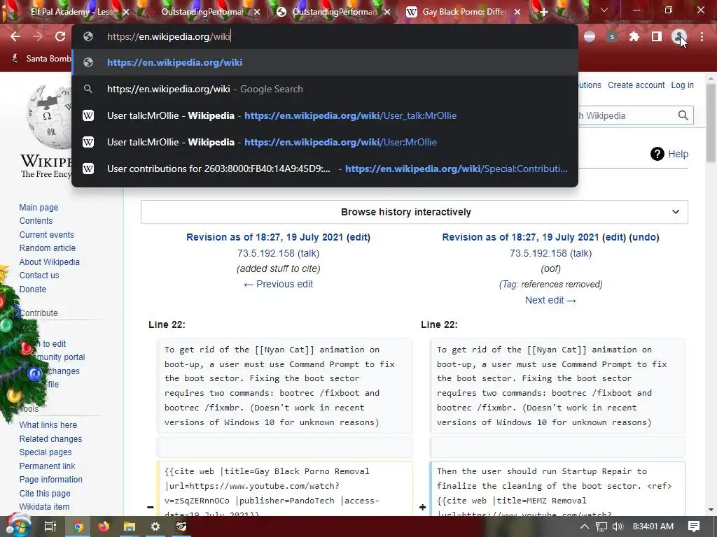Click into the Wikipedia search box
Image resolution: width=717 pixels, height=537 pixels.
pos(627,115)
